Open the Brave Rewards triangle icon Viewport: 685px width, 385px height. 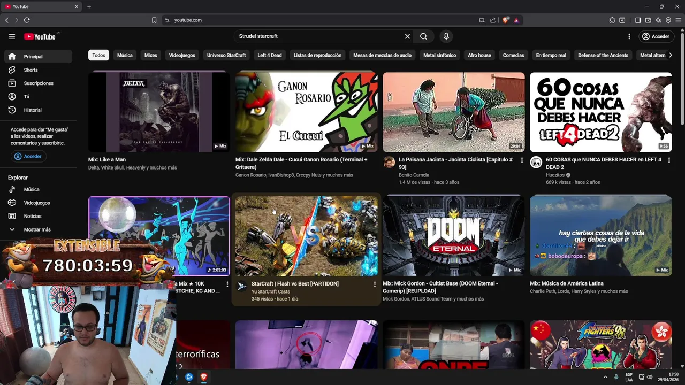(516, 20)
